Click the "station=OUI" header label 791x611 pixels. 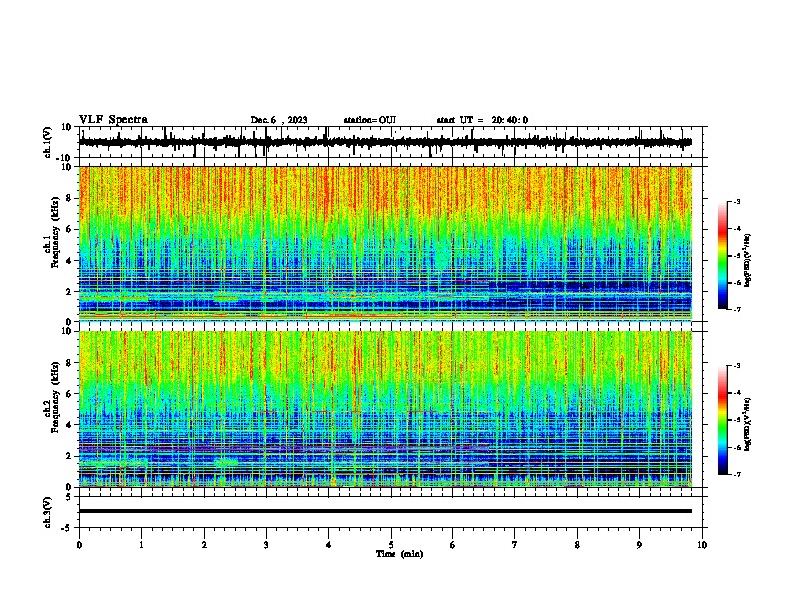pos(370,120)
